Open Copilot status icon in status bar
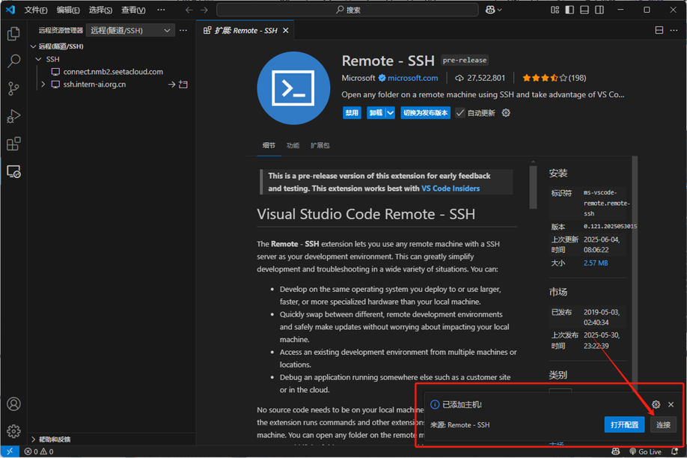This screenshot has height=458, width=687. (616, 451)
